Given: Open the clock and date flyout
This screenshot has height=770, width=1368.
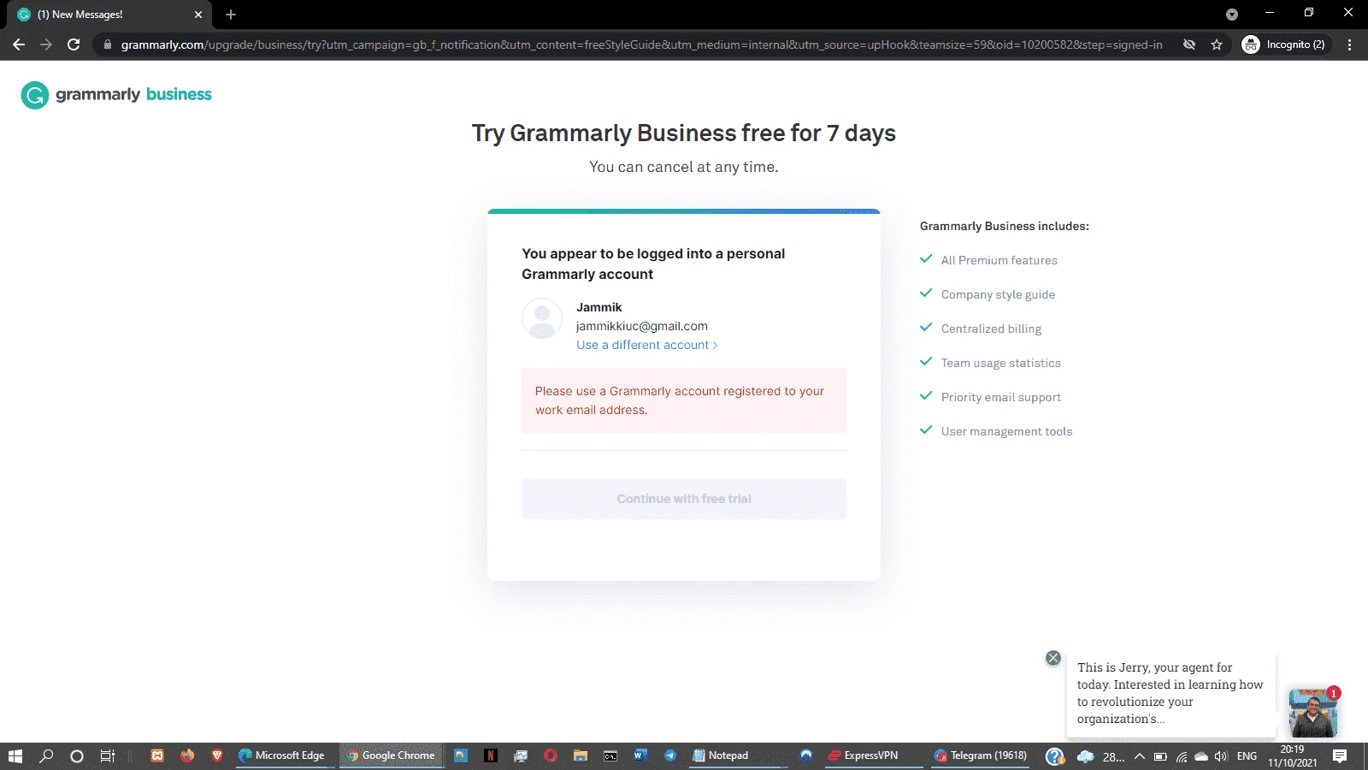Looking at the screenshot, I should [1292, 756].
